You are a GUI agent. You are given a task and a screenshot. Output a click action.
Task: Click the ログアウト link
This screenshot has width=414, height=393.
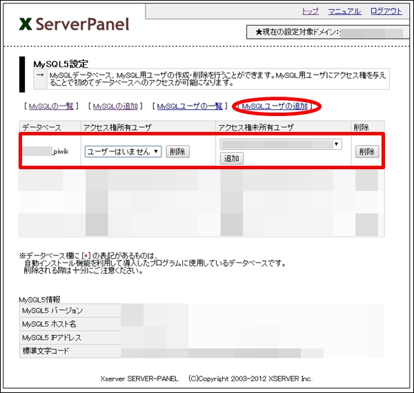(x=386, y=11)
